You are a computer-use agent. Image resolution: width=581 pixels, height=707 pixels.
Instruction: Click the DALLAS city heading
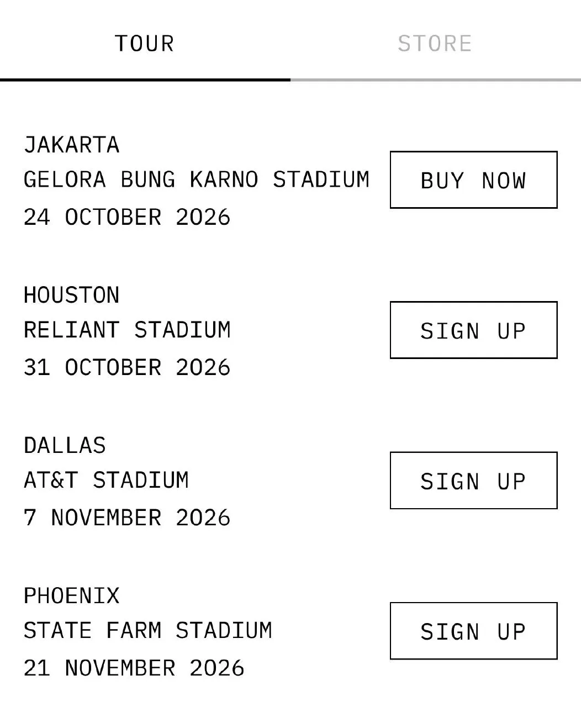click(65, 446)
